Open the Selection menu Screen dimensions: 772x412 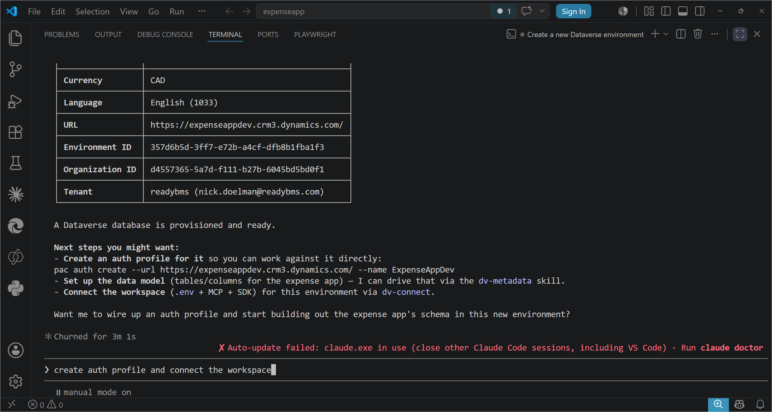(92, 11)
